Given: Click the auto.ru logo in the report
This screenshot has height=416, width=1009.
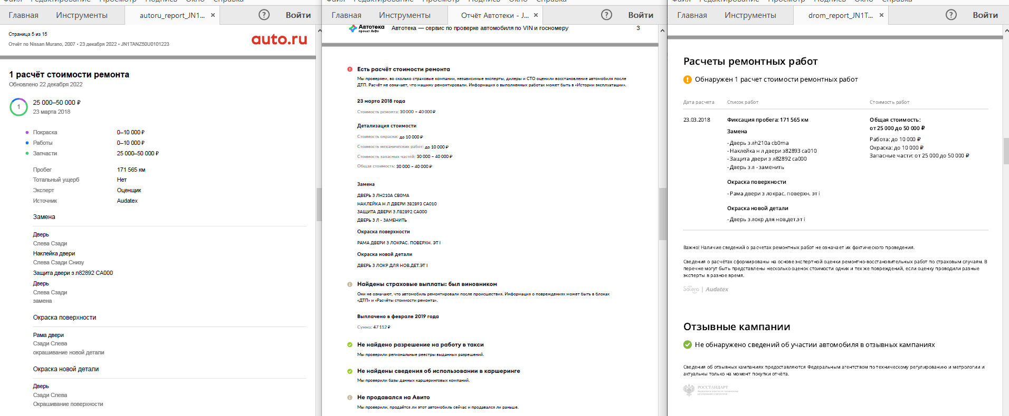Looking at the screenshot, I should [279, 39].
